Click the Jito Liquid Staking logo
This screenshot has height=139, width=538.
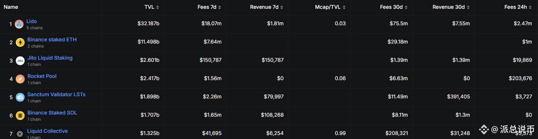tap(20, 61)
